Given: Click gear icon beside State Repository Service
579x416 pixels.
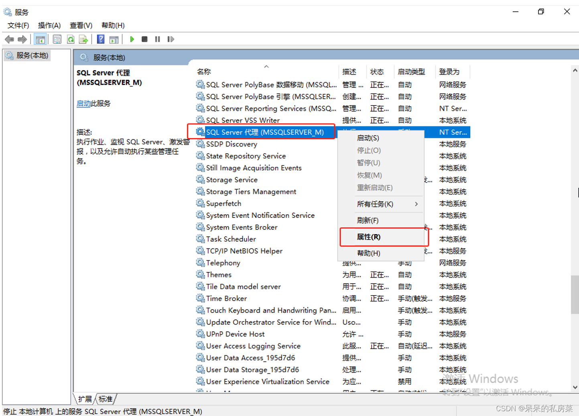Looking at the screenshot, I should tap(200, 156).
